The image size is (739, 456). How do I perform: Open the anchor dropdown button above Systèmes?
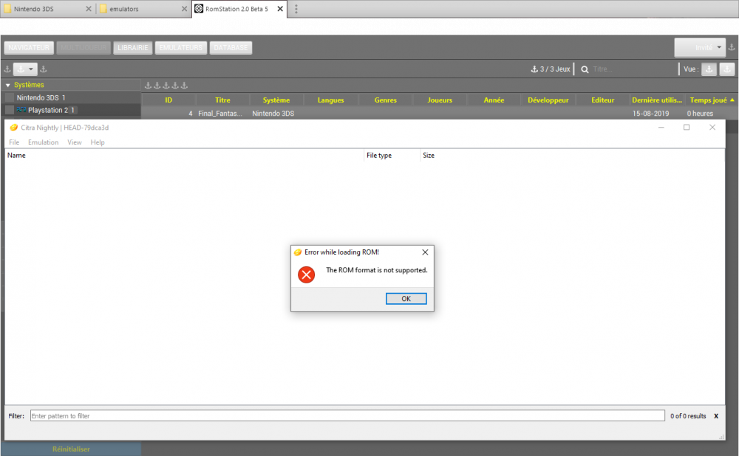[x=25, y=69]
